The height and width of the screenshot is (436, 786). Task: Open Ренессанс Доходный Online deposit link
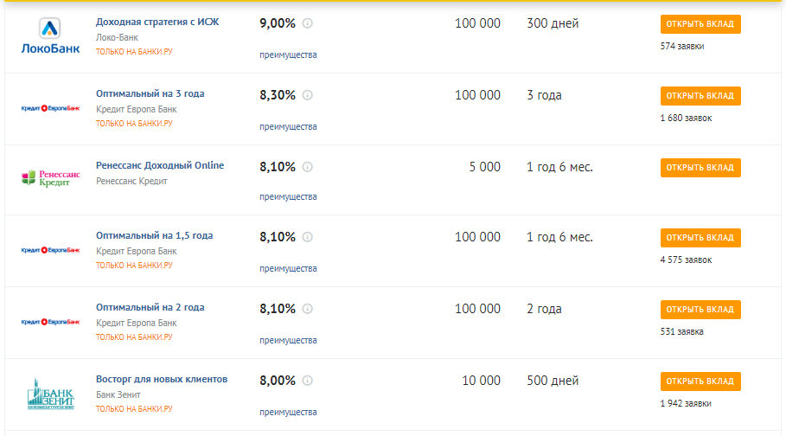click(x=160, y=165)
